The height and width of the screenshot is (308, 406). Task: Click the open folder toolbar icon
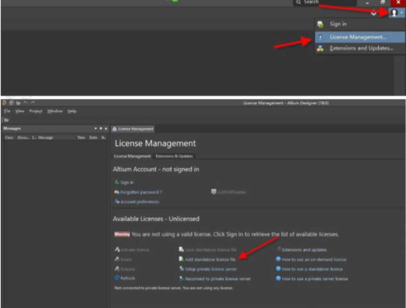6,120
